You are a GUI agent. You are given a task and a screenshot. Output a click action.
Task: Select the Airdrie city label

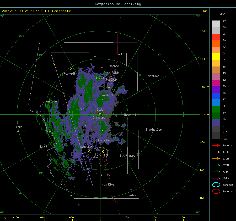[103, 140]
